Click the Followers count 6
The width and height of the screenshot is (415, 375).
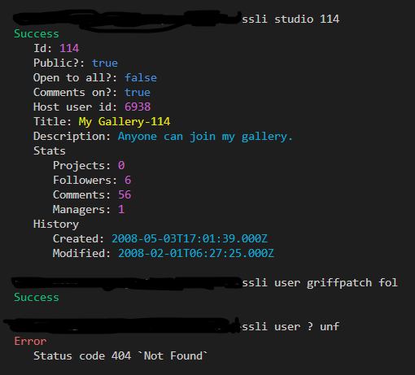pyautogui.click(x=128, y=181)
